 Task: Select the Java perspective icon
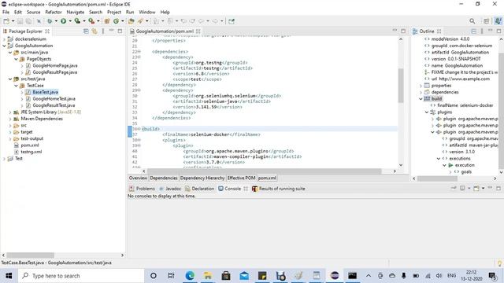pos(498,21)
